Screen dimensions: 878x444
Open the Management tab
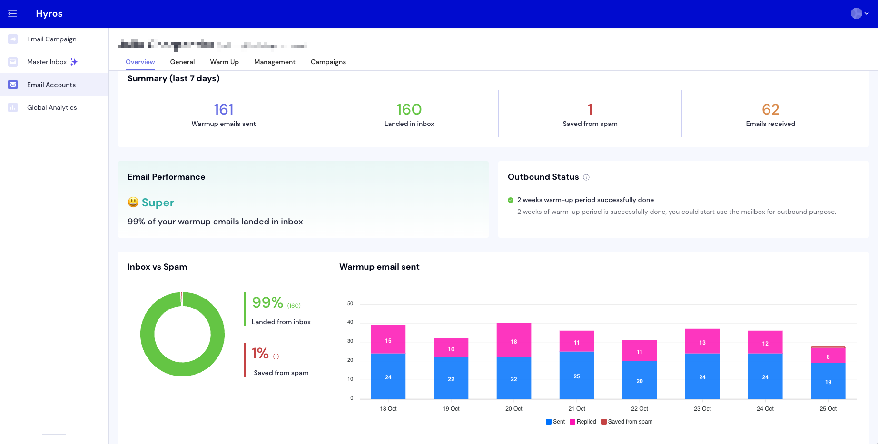pyautogui.click(x=275, y=62)
